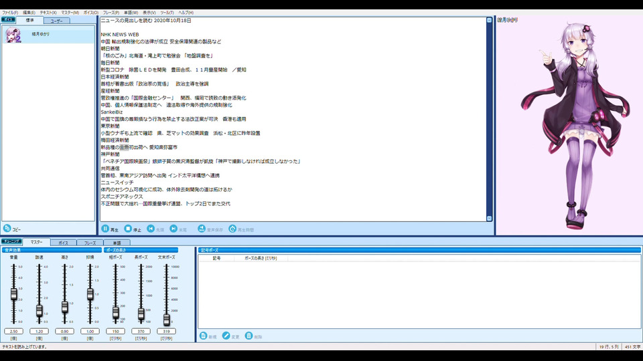Viewport: 643px width, 361px height.
Task: Jump to start with the 先頭 icon
Action: click(151, 229)
